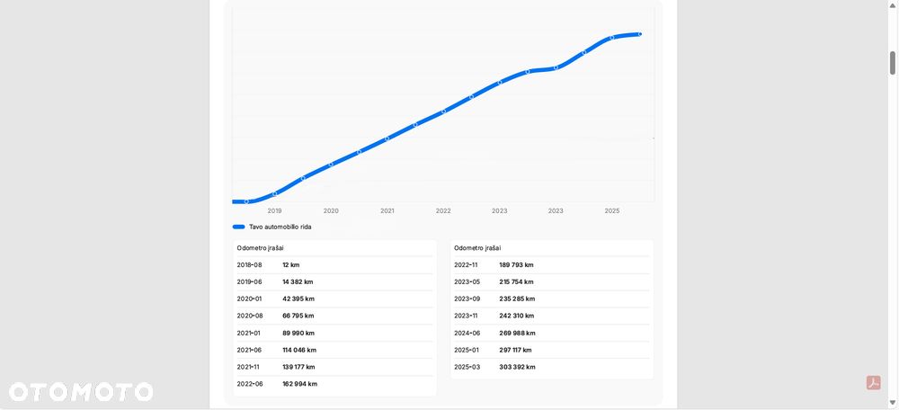The width and height of the screenshot is (899, 410).
Task: Select the 2020-01 date entry
Action: coord(249,299)
